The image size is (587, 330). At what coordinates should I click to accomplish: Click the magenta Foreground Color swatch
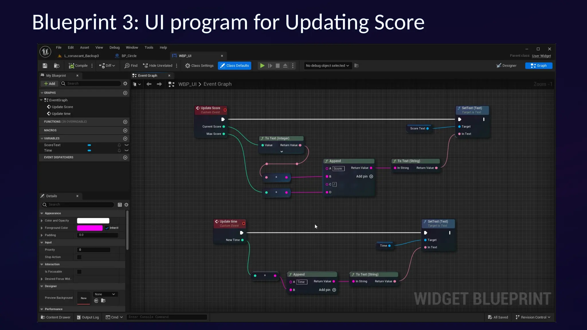(90, 228)
